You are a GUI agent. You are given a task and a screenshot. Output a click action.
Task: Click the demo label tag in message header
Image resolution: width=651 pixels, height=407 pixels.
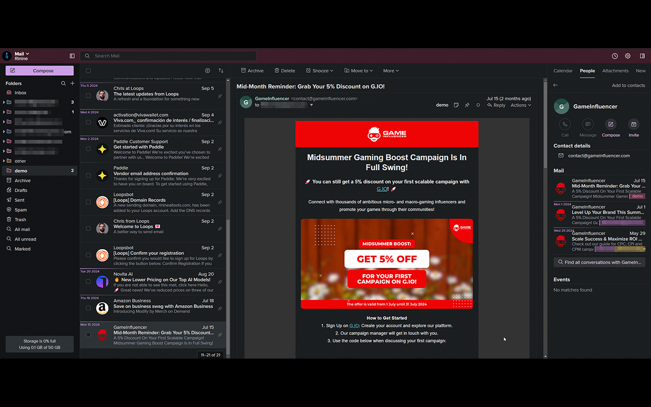point(442,105)
